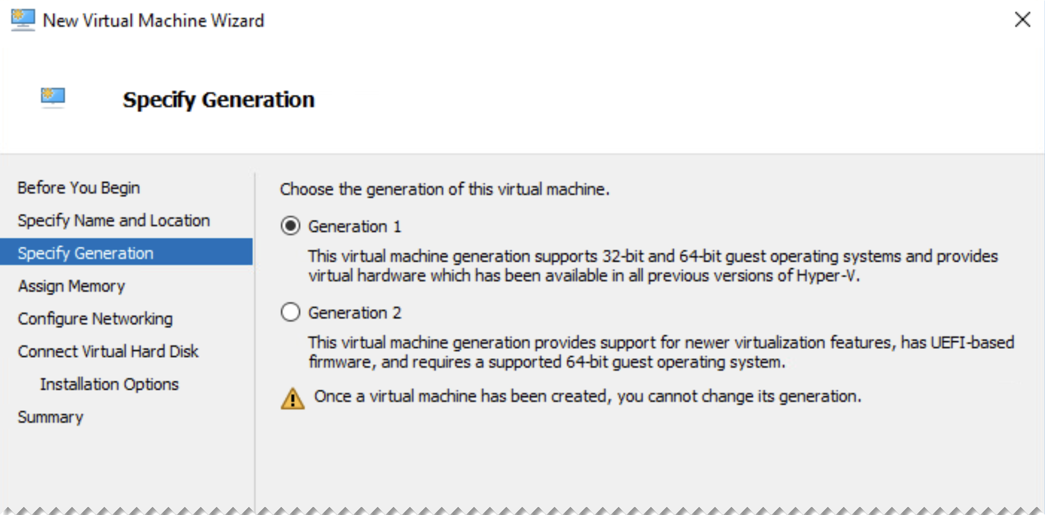Screen dimensions: 1045x515
Task: Click the Generation 2 option label
Action: 355,312
